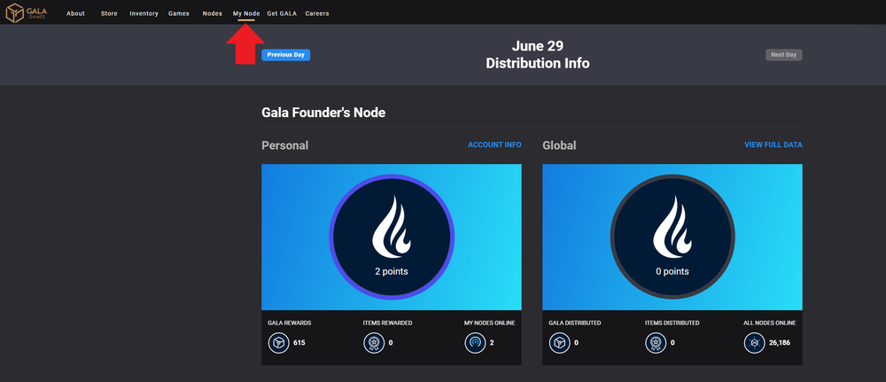Screen dimensions: 886x382
Task: Click the MY NODES ONLINE label
Action: [x=489, y=324]
